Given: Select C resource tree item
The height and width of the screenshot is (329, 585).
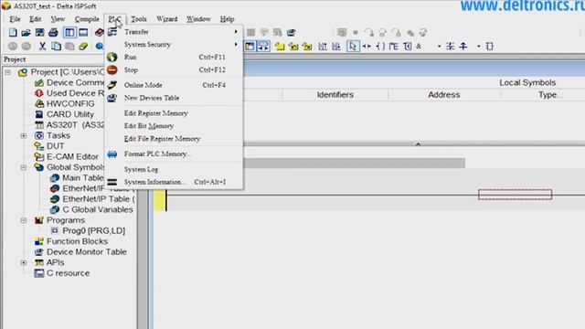Looking at the screenshot, I should coord(68,273).
